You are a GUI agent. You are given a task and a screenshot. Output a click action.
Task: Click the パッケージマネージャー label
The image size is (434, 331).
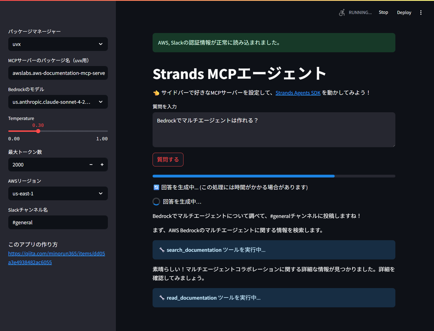tap(34, 31)
